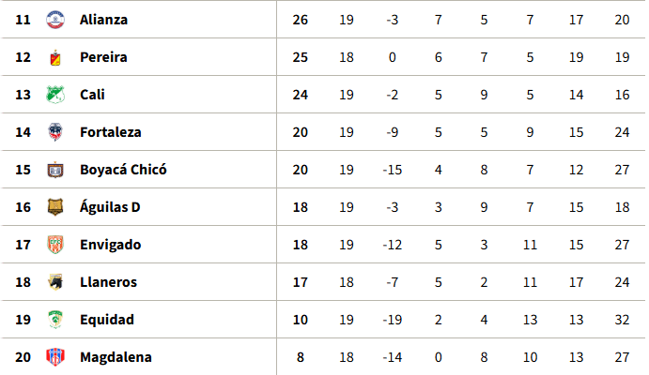
Task: Select the Magdalena team name
Action: 116,357
